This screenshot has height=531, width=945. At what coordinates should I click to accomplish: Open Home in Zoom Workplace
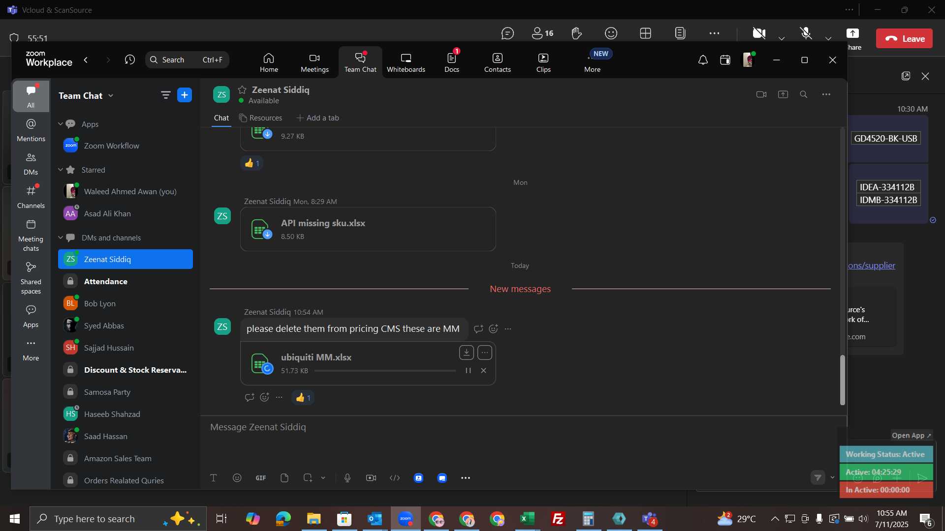(x=269, y=62)
